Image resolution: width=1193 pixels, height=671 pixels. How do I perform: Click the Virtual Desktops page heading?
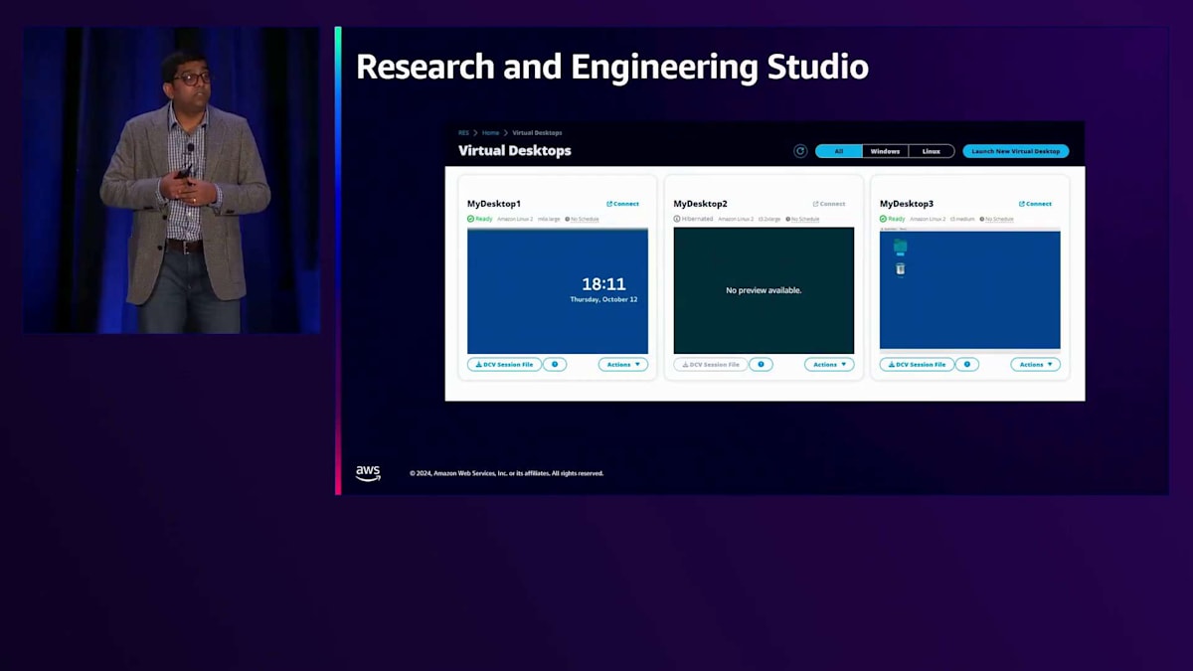(515, 151)
